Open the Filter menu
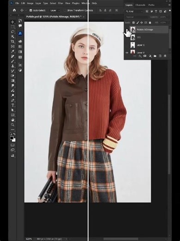The image size is (180, 241). [60, 3]
